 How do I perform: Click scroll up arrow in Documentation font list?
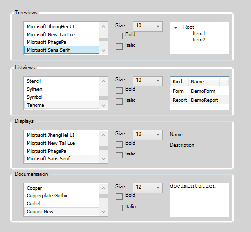[x=103, y=188]
